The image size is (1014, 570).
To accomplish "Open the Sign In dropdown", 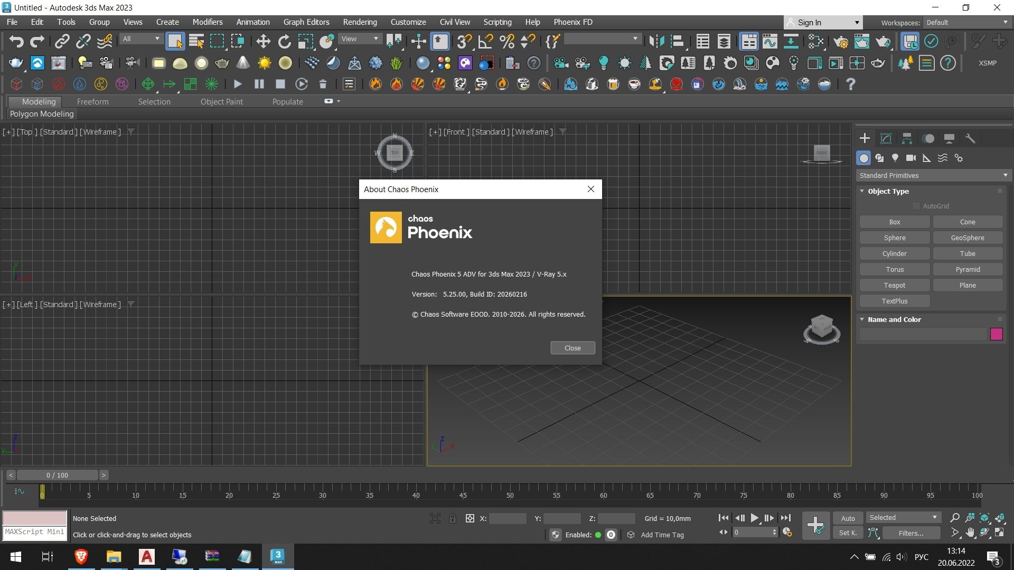I will pyautogui.click(x=823, y=22).
